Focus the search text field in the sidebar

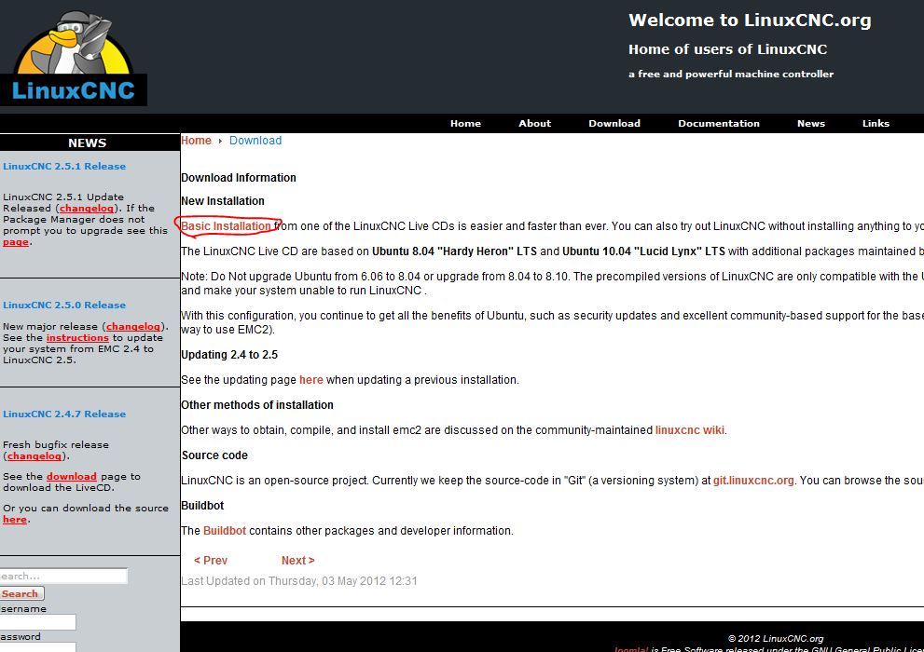click(x=63, y=577)
